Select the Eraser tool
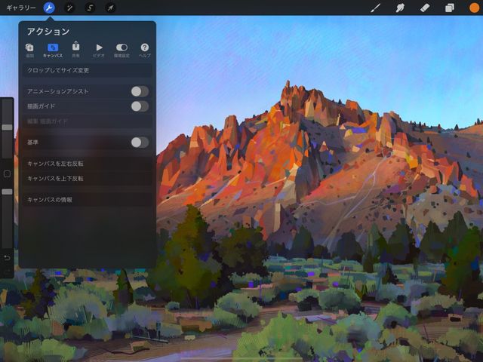This screenshot has width=483, height=362. click(x=425, y=8)
